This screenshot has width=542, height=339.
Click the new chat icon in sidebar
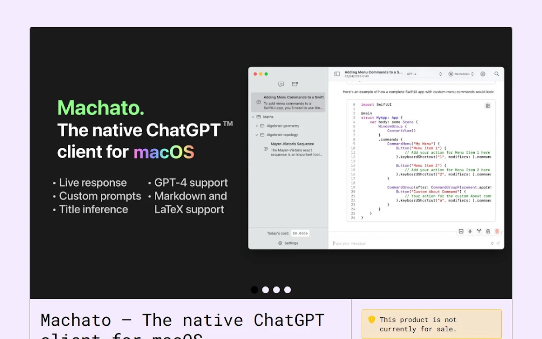(x=281, y=84)
